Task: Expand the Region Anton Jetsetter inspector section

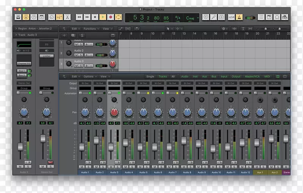Action: point(16,29)
